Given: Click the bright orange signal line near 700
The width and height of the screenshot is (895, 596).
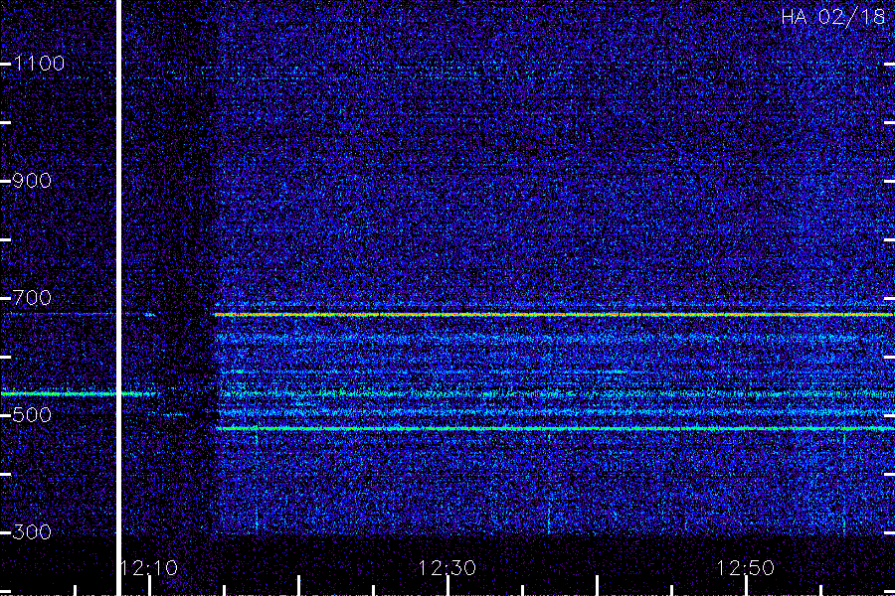Looking at the screenshot, I should point(554,314).
